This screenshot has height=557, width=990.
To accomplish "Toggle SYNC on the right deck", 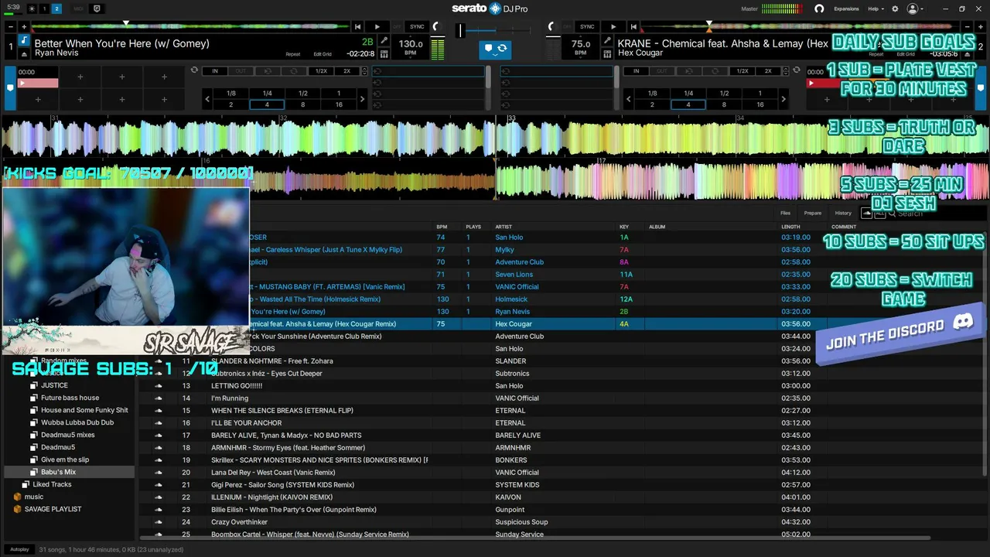I will tap(587, 27).
